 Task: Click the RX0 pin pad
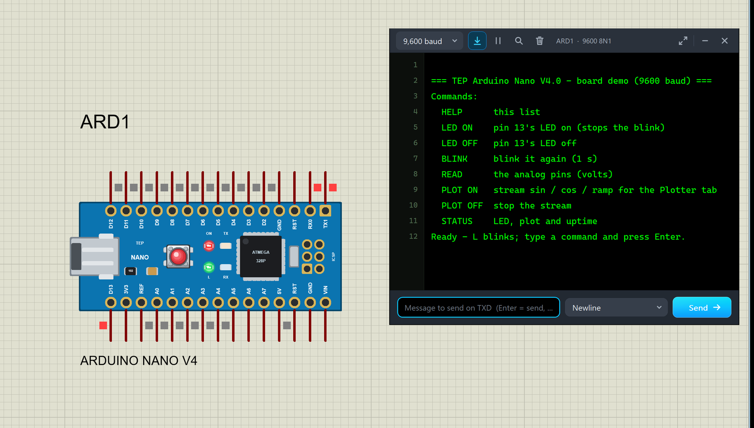click(310, 211)
